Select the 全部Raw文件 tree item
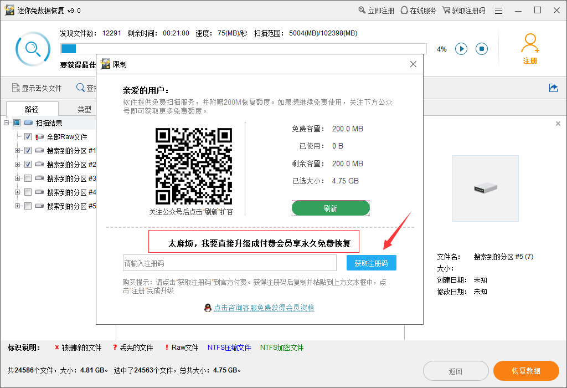Viewport: 567px width, 388px height. (67, 137)
